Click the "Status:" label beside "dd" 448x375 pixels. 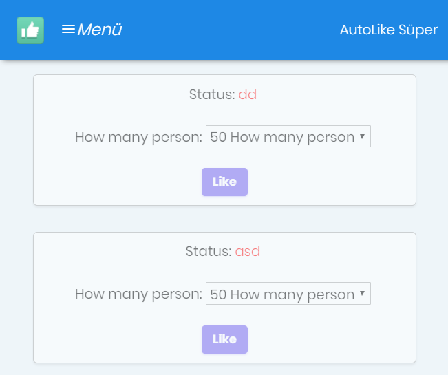(x=212, y=95)
